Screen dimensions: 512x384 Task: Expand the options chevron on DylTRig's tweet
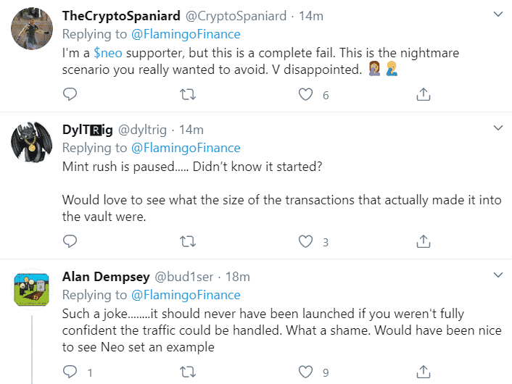click(498, 128)
